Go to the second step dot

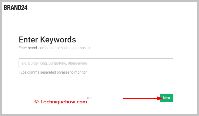(91, 98)
